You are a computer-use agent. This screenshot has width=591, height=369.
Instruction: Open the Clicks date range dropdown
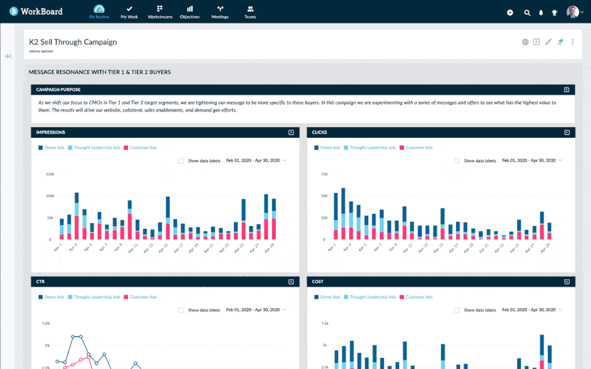[532, 161]
